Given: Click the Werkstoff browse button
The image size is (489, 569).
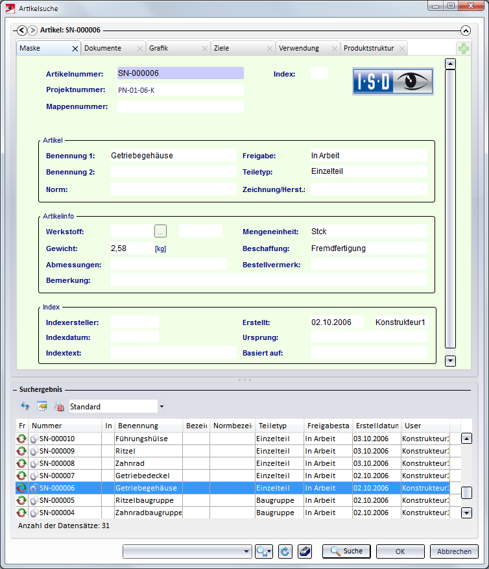Looking at the screenshot, I should click(161, 231).
